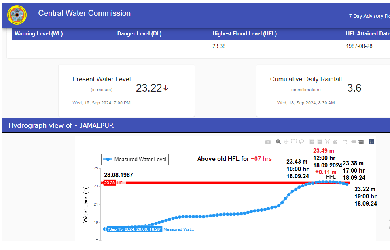Screen dimensions: 390x250
Task: Click the Zoom Out minus icon
Action: pyautogui.click(x=320, y=142)
